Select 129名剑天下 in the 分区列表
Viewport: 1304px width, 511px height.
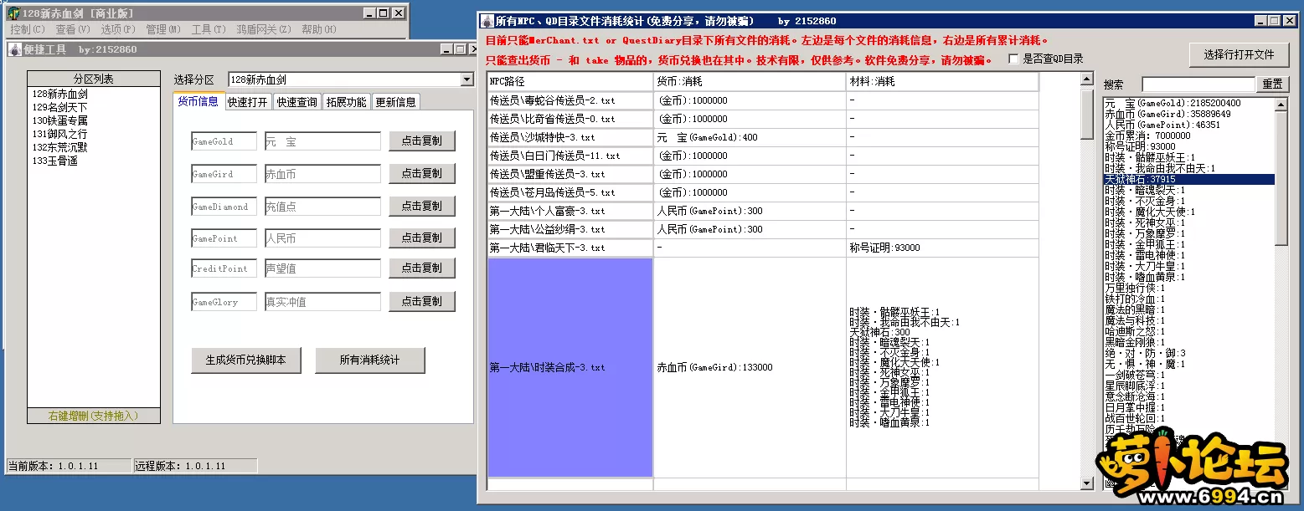tap(60, 108)
